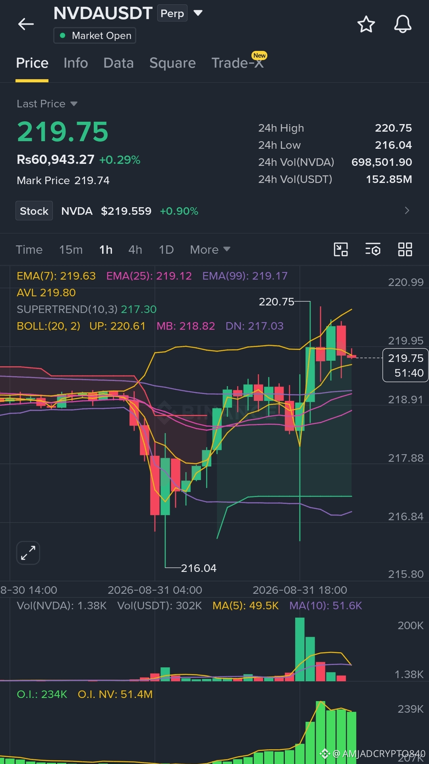Tap the Rs60,943.27 converted price

click(56, 159)
